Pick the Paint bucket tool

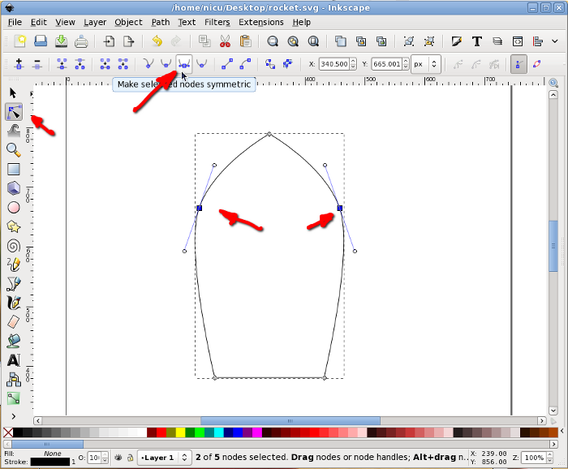(14, 341)
